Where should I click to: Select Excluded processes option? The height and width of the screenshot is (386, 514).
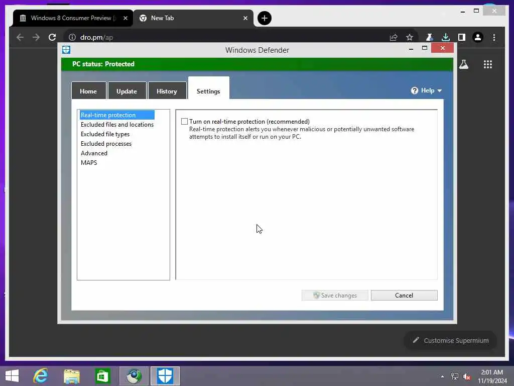pyautogui.click(x=106, y=143)
